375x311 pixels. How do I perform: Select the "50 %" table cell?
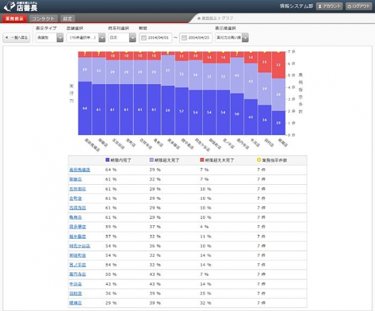click(x=111, y=274)
